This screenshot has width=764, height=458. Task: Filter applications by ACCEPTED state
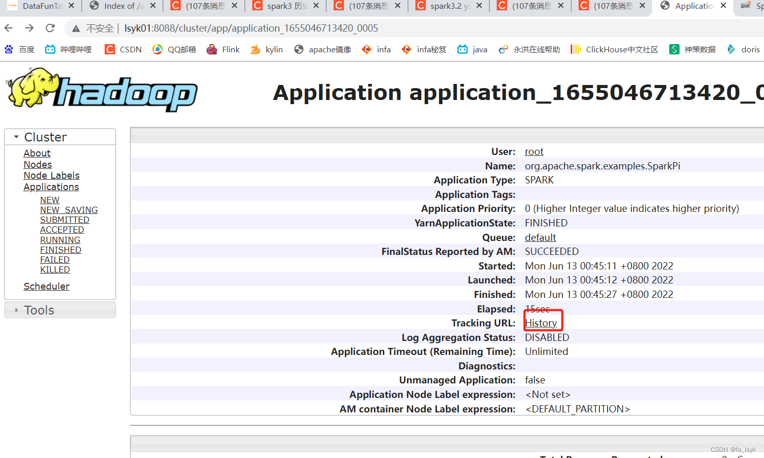[x=62, y=230]
